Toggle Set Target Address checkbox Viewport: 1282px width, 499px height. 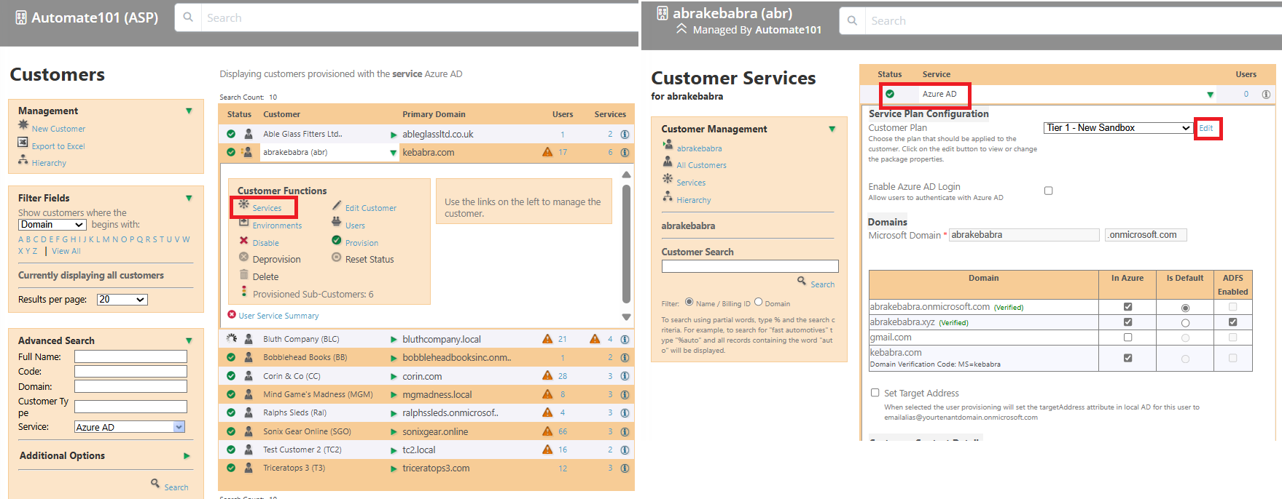point(875,393)
